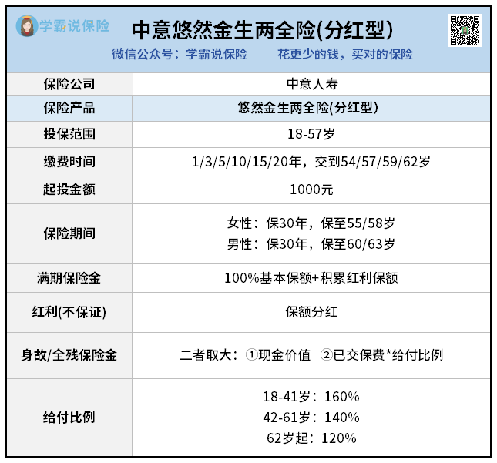Click the title 中意悠然金生两全险(分红型)
Viewport: 497px width, 463px height.
click(x=262, y=29)
